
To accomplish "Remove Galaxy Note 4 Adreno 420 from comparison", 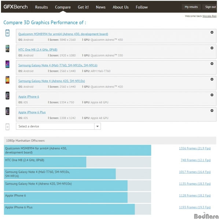I will click(212, 79).
